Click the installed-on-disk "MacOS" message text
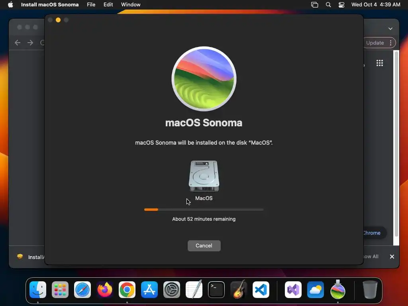408x306 pixels. coord(204,143)
